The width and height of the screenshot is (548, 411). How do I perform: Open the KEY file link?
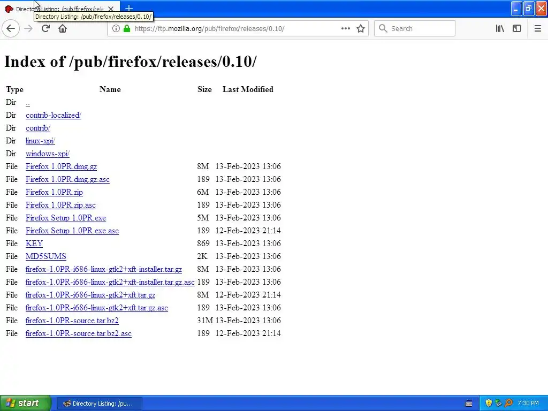coord(34,243)
